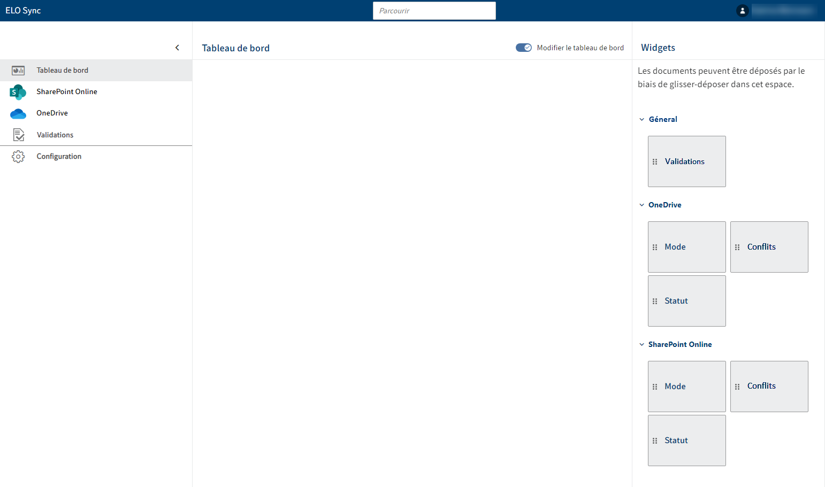Grab the OneDrive Mode widget drag handle
Viewport: 825px width, 487px height.
coord(655,247)
